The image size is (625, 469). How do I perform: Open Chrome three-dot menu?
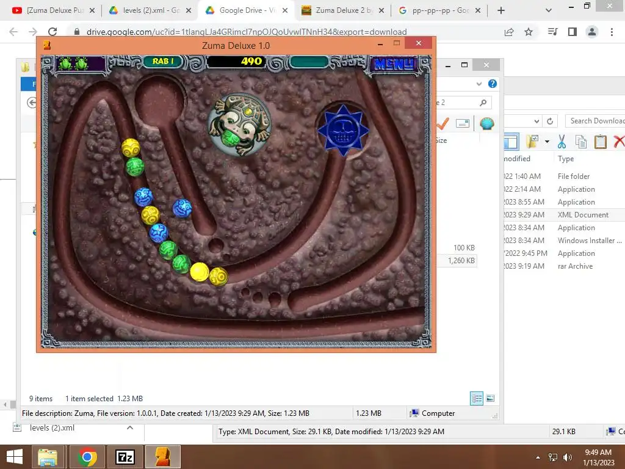click(x=612, y=32)
